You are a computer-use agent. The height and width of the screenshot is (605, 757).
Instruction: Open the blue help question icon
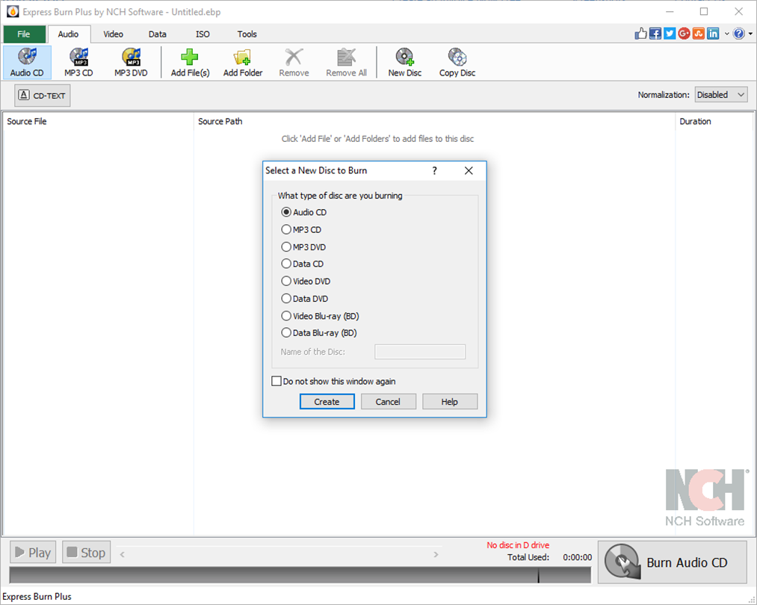click(x=738, y=34)
